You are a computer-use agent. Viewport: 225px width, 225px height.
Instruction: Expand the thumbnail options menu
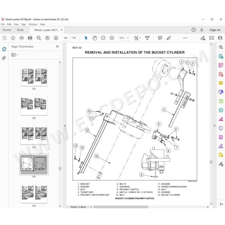pyautogui.click(x=15, y=55)
